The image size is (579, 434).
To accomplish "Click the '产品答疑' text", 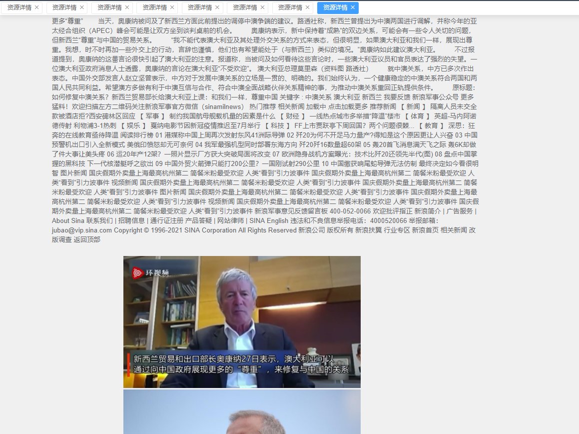I will pyautogui.click(x=199, y=220).
